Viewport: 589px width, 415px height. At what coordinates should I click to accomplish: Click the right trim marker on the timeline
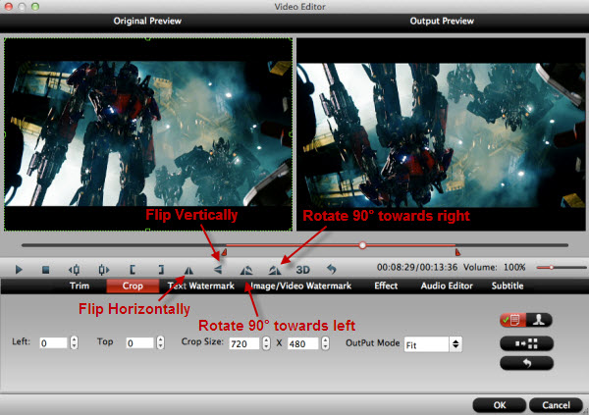457,252
